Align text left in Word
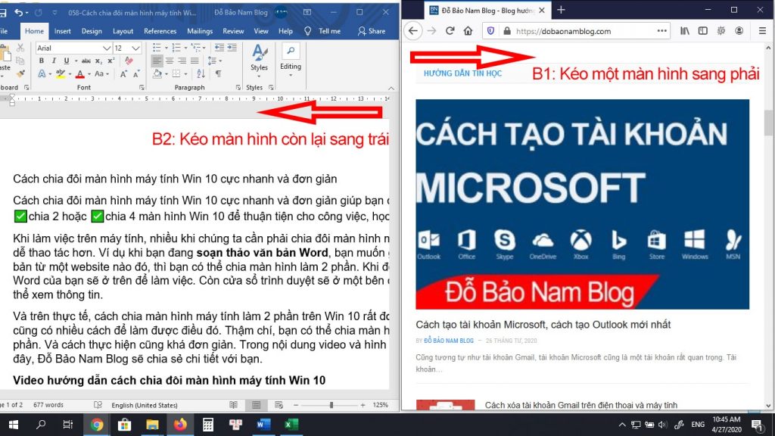This screenshot has width=775, height=436. [157, 61]
